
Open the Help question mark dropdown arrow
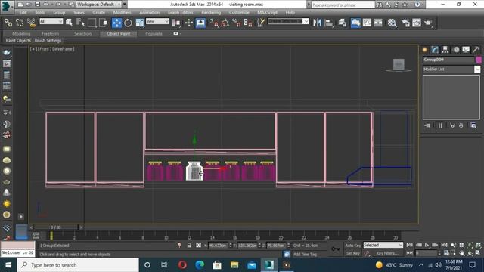pos(423,5)
